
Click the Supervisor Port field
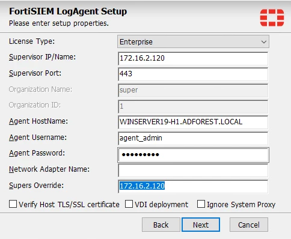(x=193, y=74)
